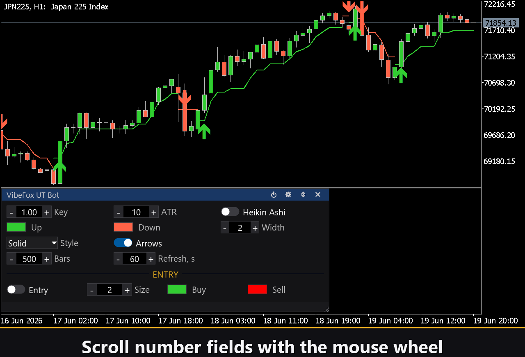The image size is (525, 357).
Task: Click the resize grip at panel corner
Action: (x=326, y=309)
